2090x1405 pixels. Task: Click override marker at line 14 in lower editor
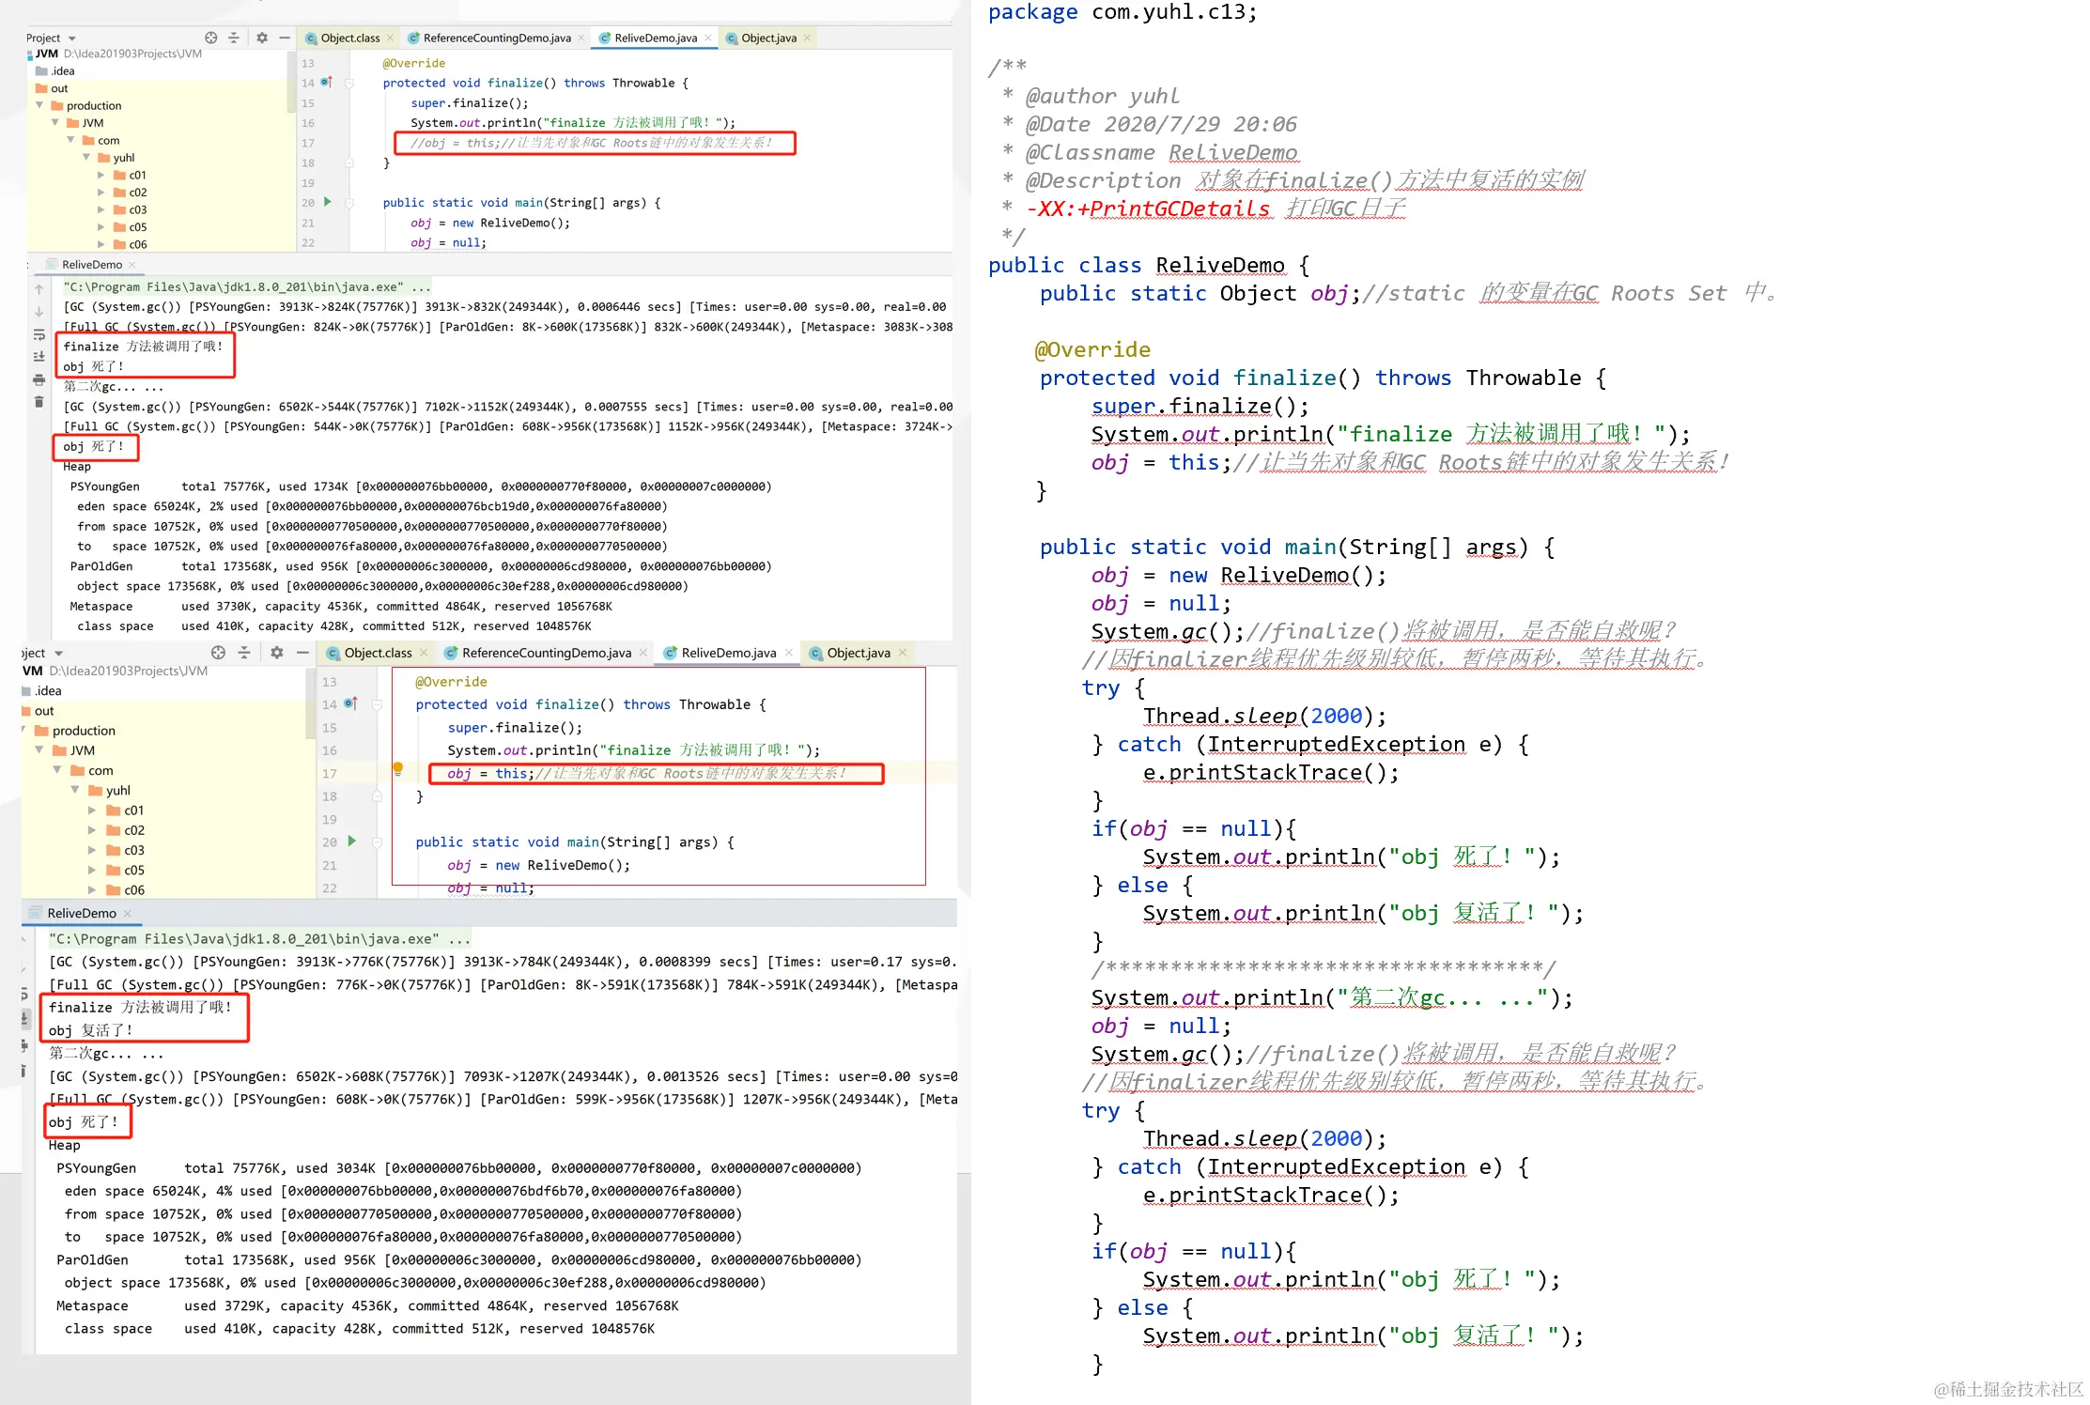pos(351,703)
